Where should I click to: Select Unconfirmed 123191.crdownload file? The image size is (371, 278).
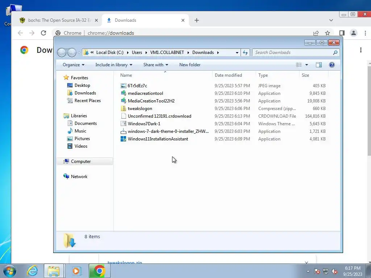click(x=159, y=116)
